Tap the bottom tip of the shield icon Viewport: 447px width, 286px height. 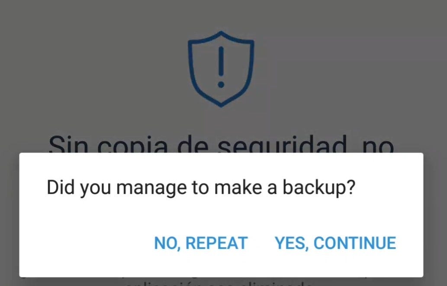pyautogui.click(x=221, y=104)
